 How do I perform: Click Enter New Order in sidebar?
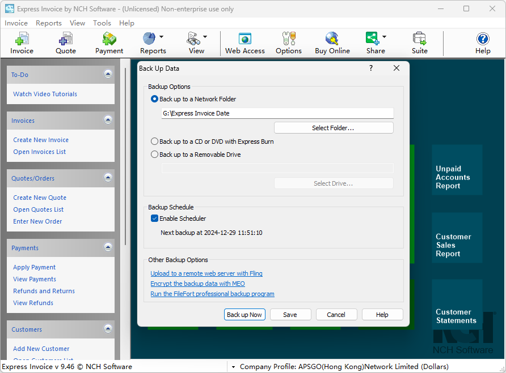(37, 221)
